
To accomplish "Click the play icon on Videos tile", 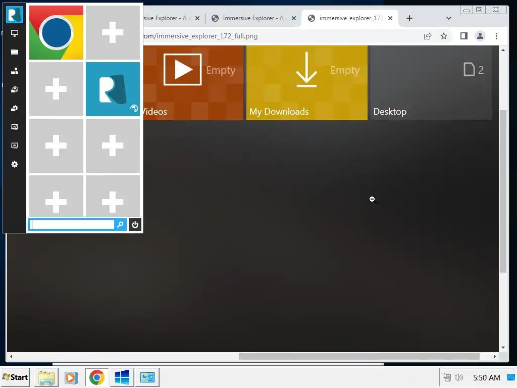I will coord(182,70).
